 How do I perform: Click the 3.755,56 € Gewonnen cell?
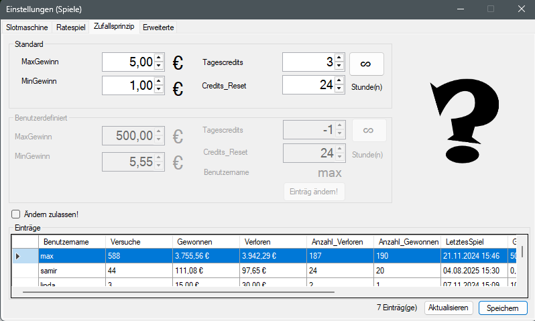pos(206,256)
